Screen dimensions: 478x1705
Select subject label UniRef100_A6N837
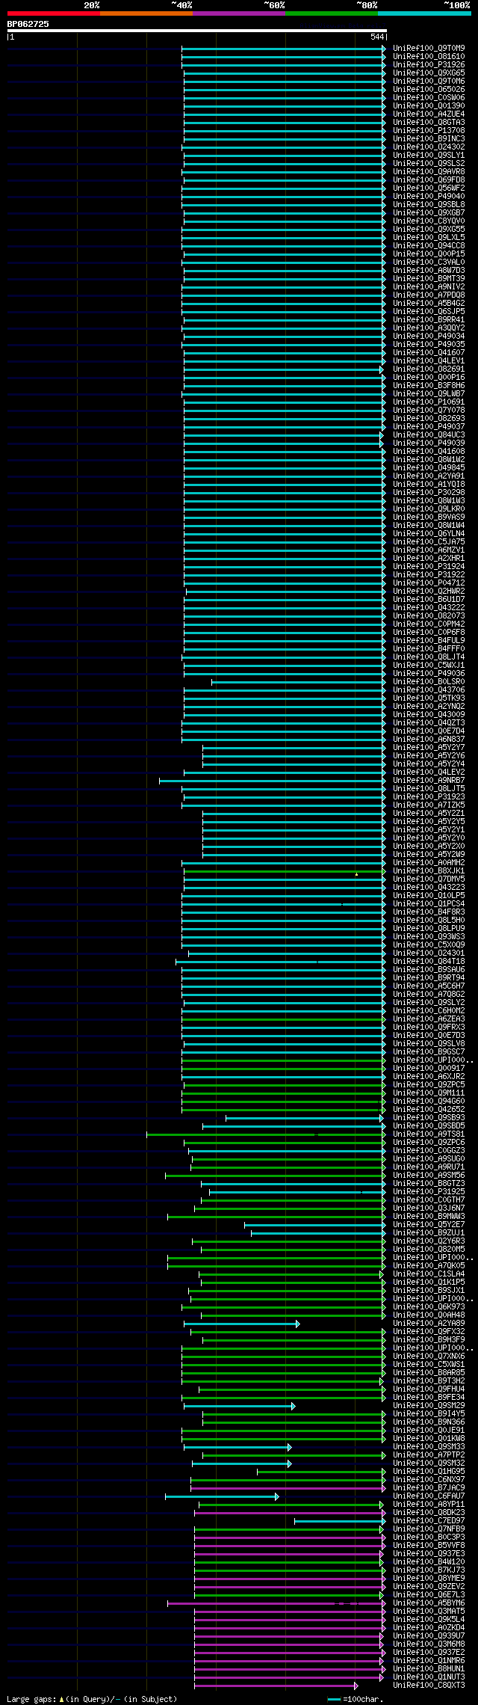coord(429,739)
